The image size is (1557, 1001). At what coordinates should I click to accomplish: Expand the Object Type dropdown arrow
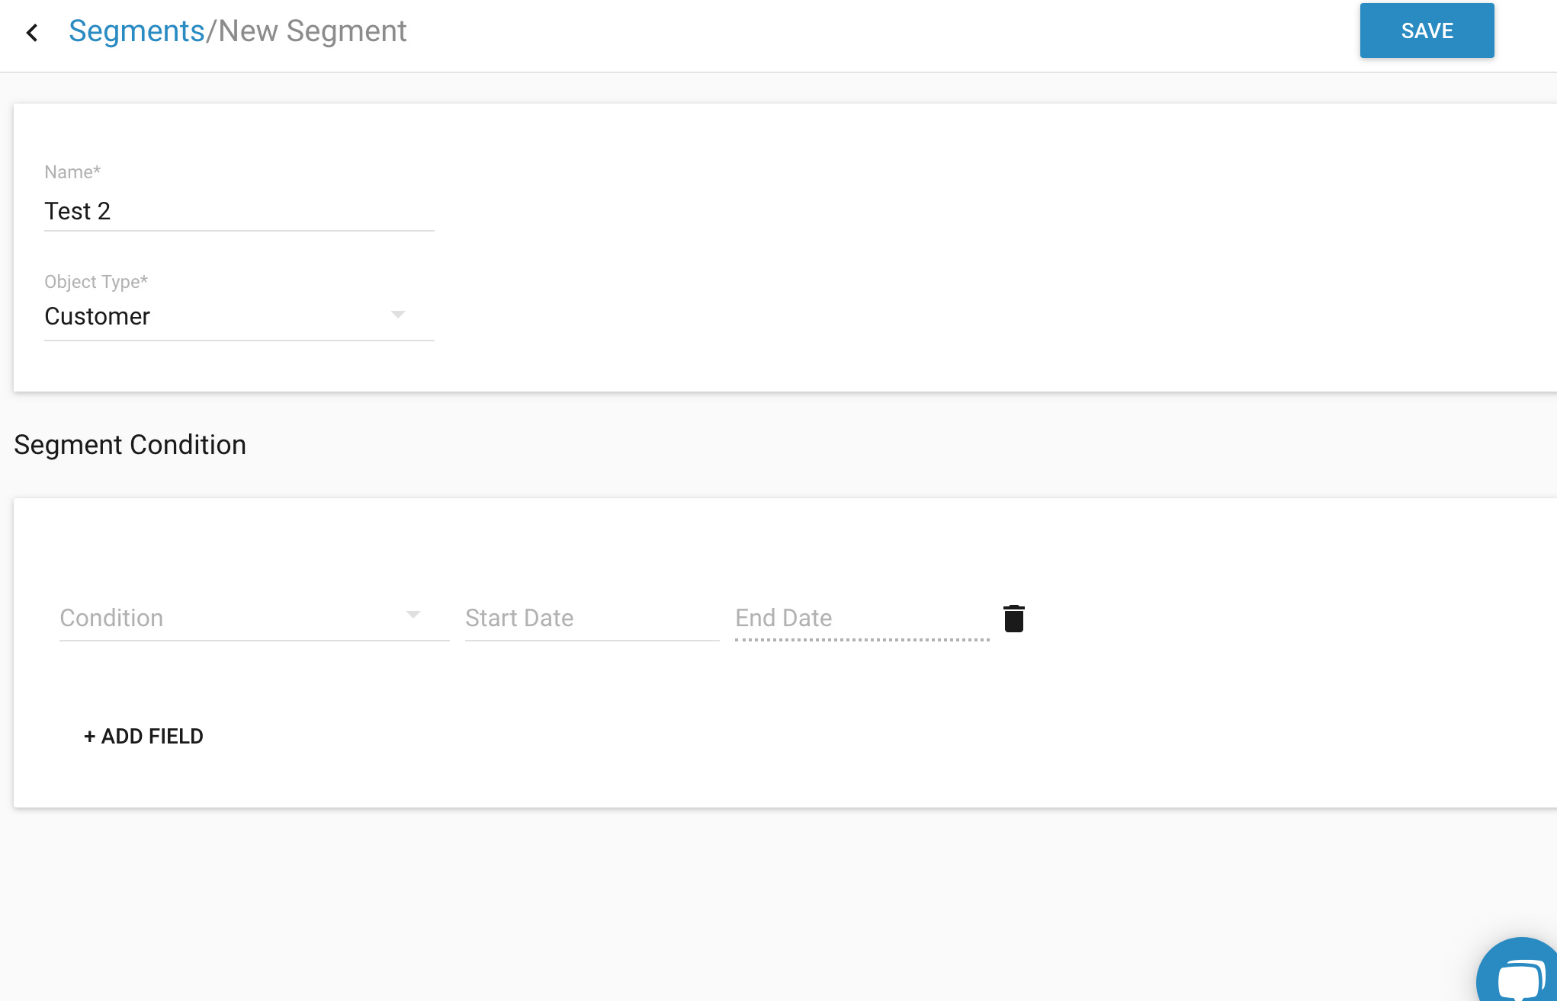click(x=397, y=315)
